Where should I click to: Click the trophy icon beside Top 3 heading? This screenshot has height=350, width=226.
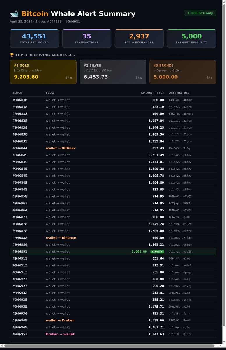point(12,55)
